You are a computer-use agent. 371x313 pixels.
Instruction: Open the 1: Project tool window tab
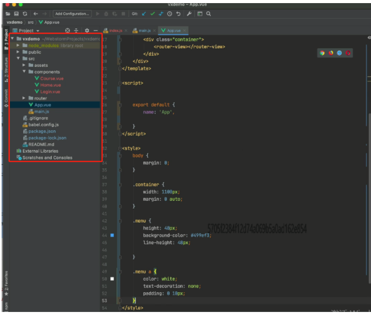click(x=6, y=39)
